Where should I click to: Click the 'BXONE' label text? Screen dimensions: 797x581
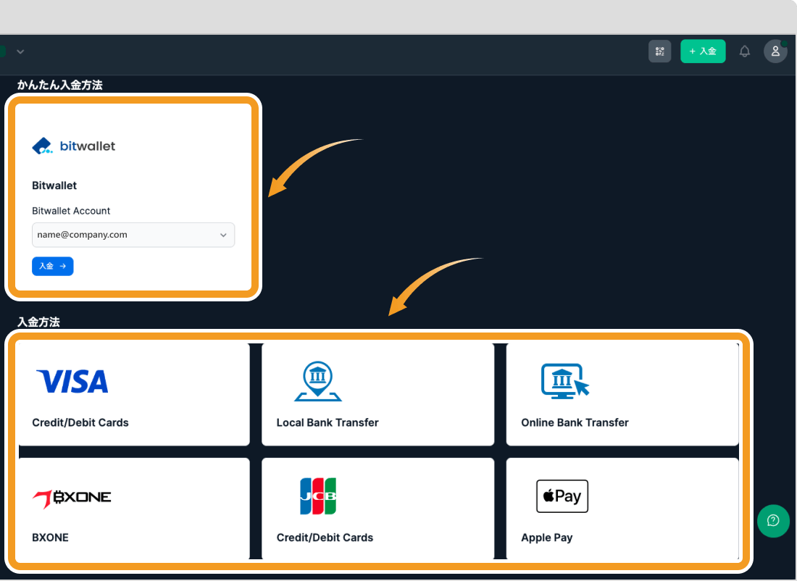click(x=50, y=538)
